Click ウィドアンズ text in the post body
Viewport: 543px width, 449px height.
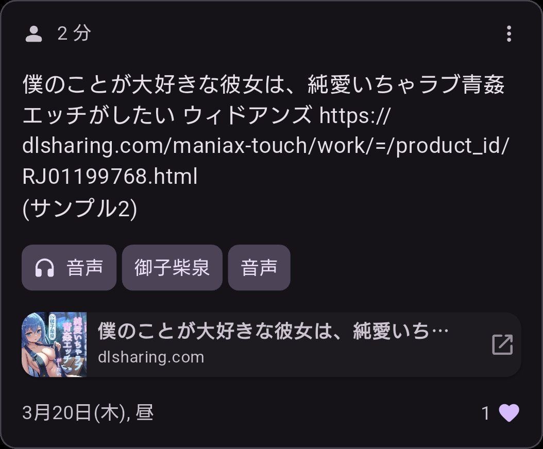[247, 115]
